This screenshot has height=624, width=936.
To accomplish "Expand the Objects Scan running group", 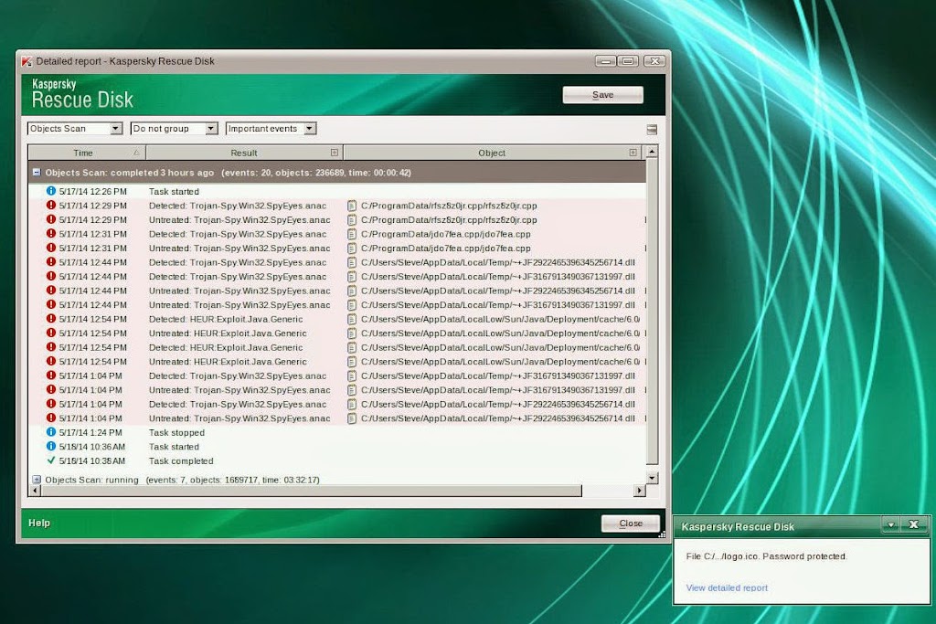I will (37, 479).
